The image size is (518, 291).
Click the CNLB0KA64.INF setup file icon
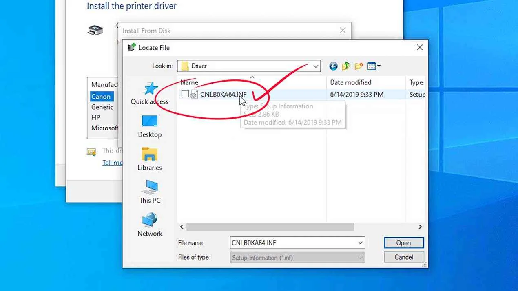194,95
